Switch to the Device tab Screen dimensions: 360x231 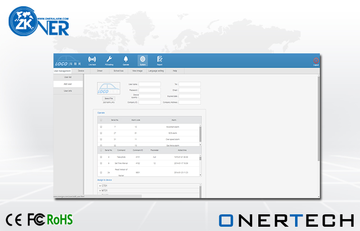81,71
